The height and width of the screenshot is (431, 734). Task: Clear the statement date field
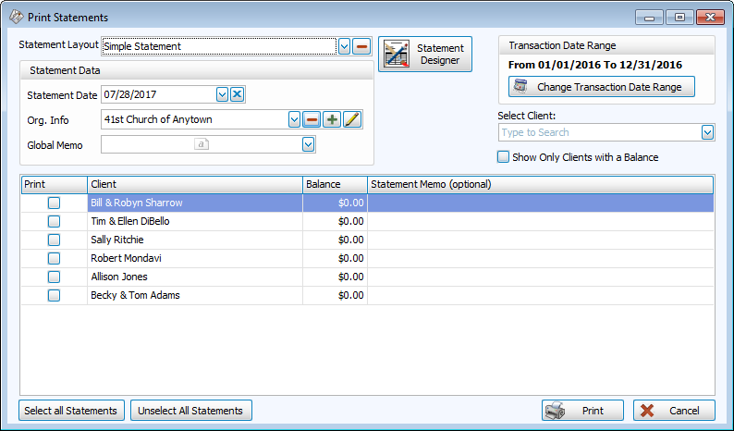click(x=238, y=94)
